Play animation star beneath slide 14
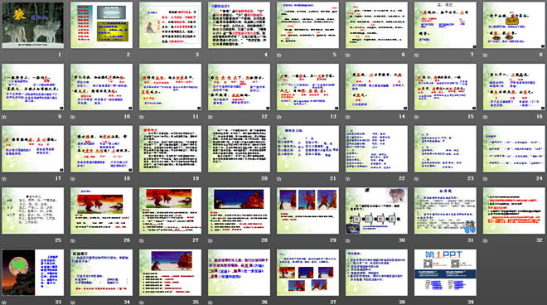The image size is (547, 305). [348, 117]
